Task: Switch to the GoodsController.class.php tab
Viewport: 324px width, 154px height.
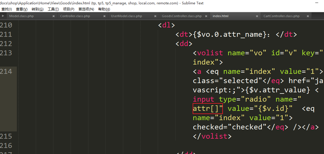Action: click(x=181, y=16)
